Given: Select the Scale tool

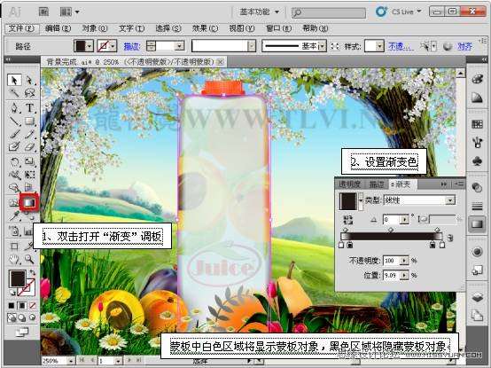Looking at the screenshot, I should point(30,161).
